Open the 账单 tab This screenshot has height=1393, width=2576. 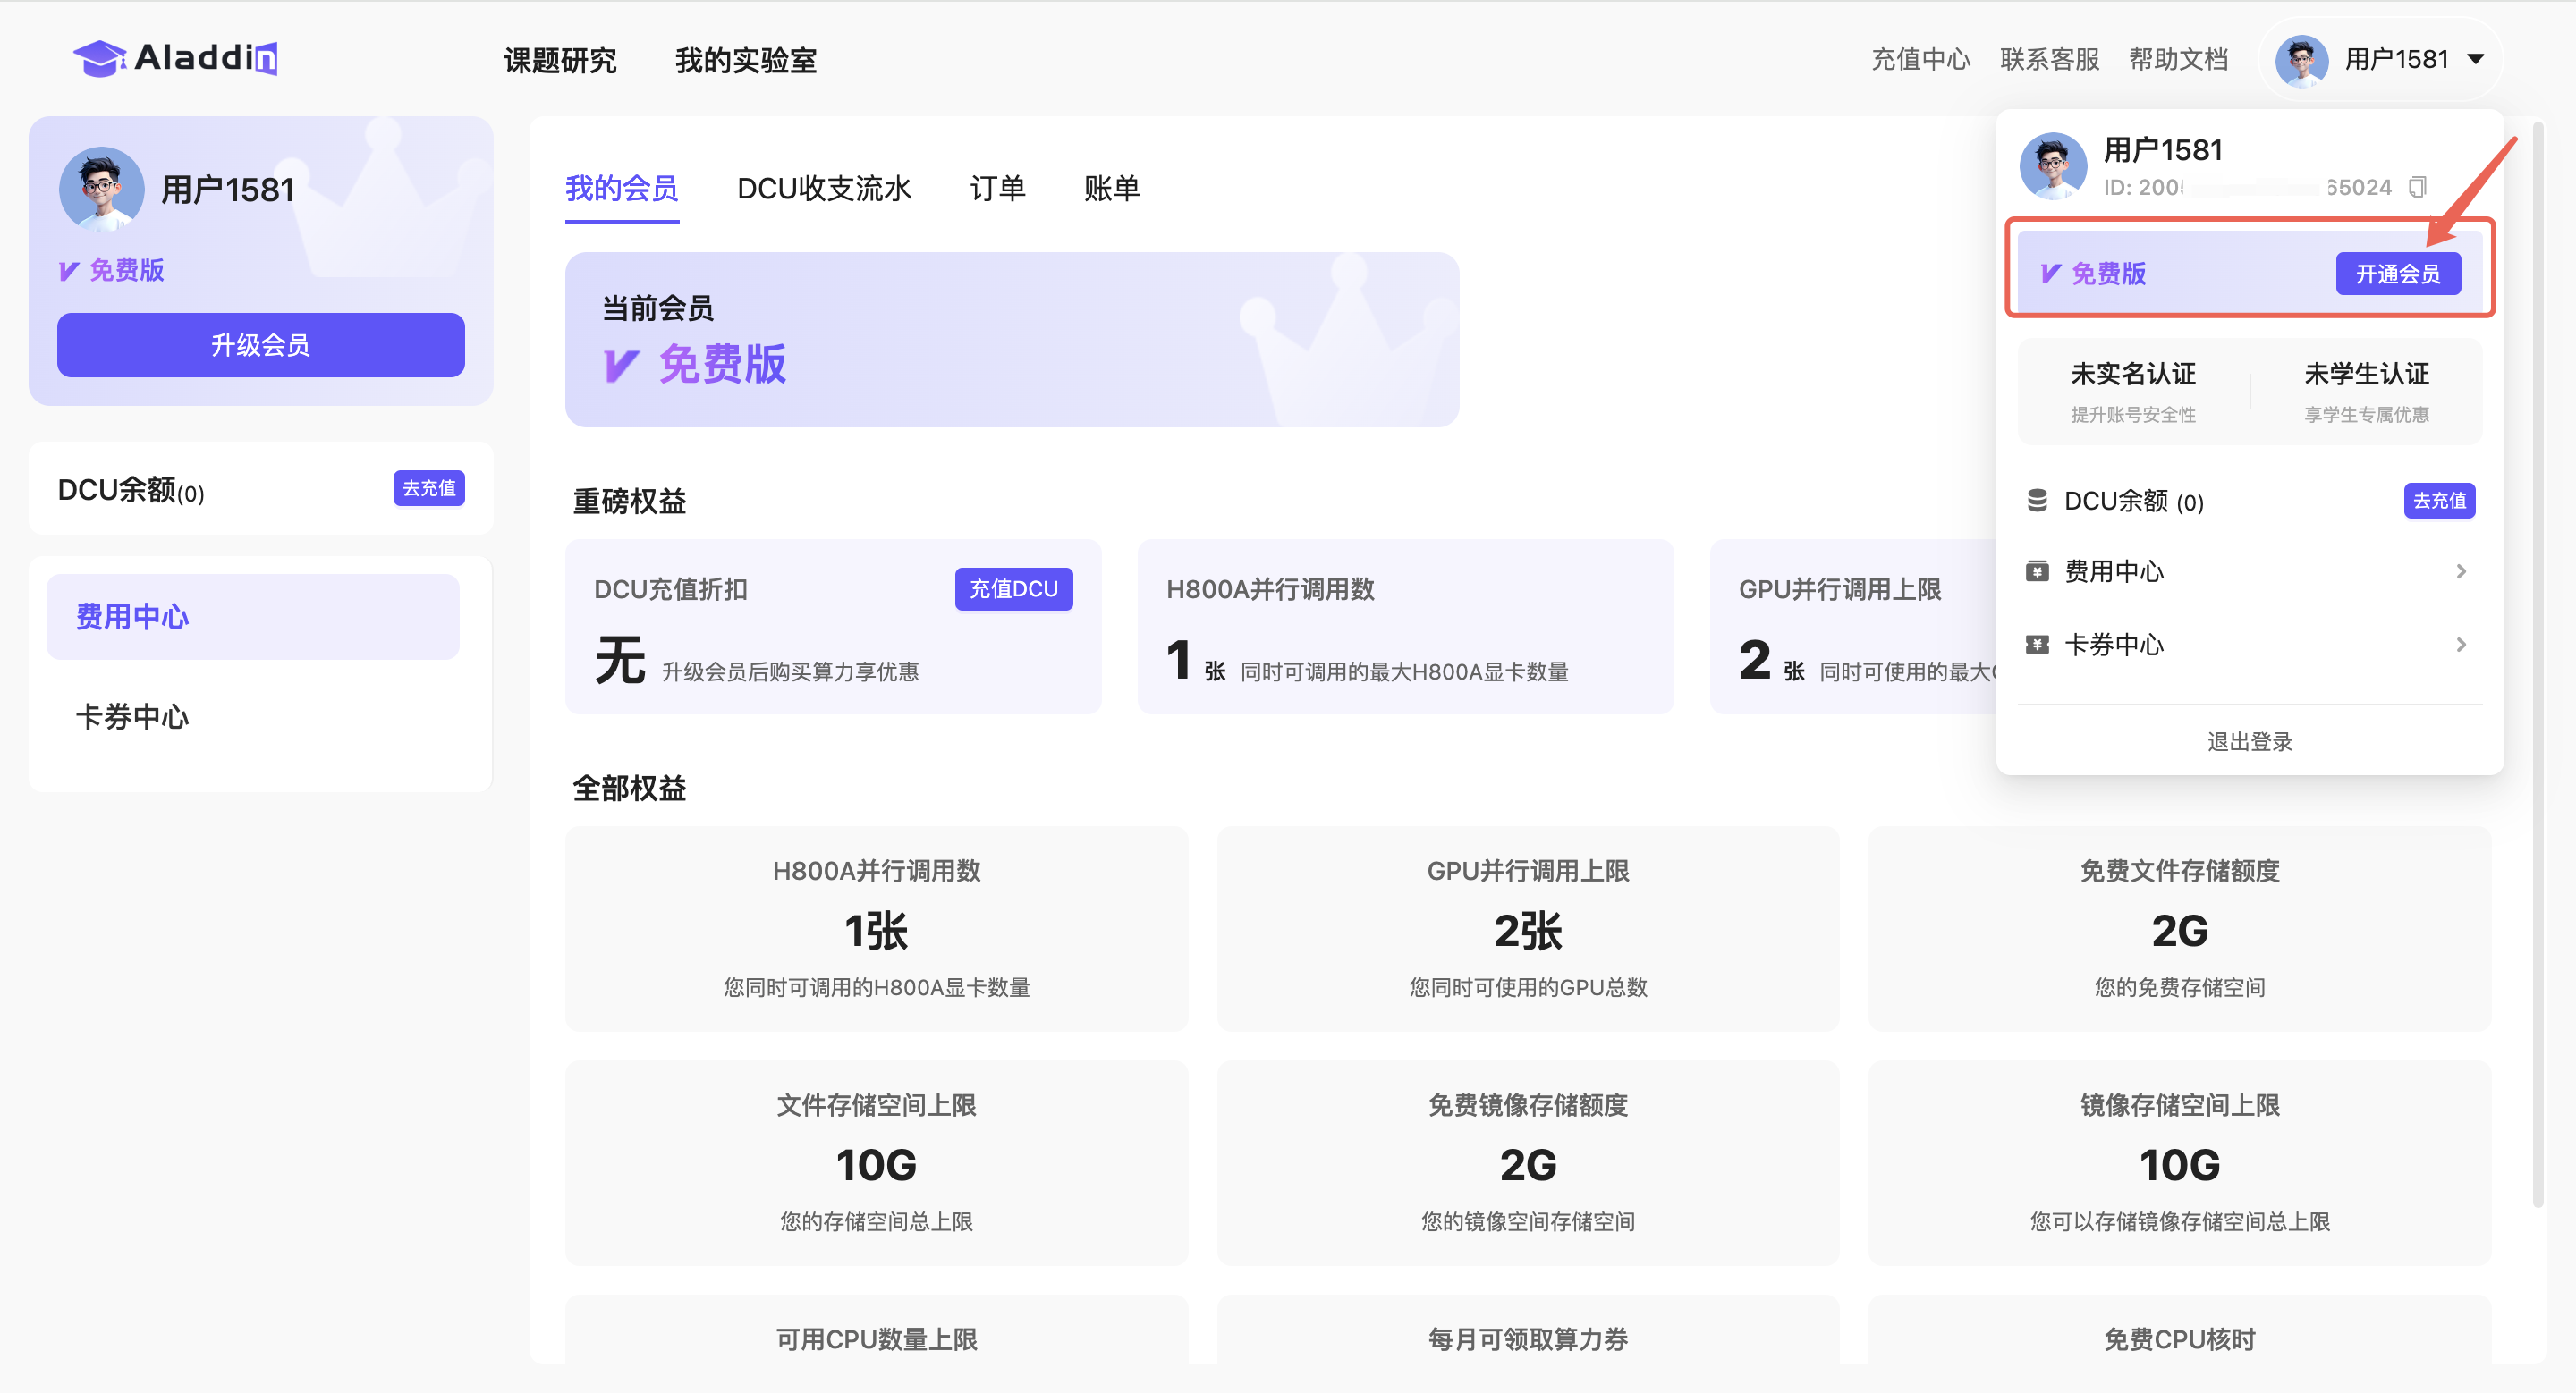click(x=1111, y=188)
